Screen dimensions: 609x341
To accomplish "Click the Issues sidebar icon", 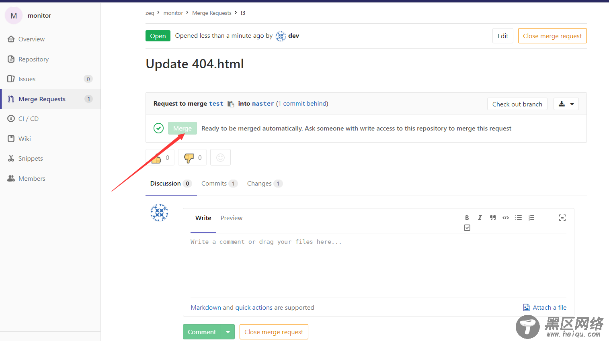I will pos(11,79).
